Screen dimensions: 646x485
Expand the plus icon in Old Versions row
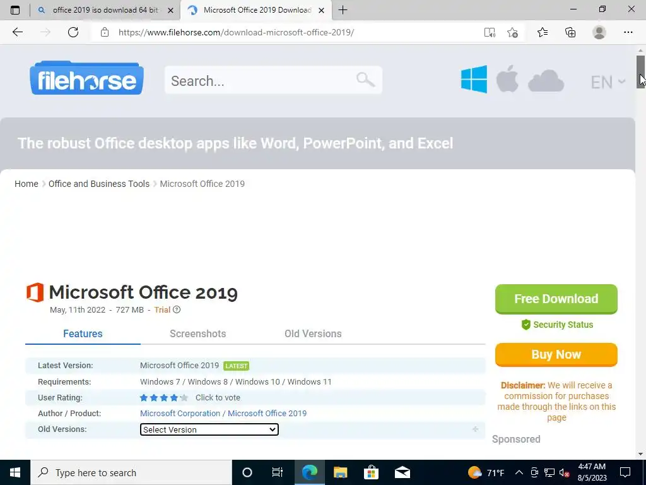click(476, 429)
